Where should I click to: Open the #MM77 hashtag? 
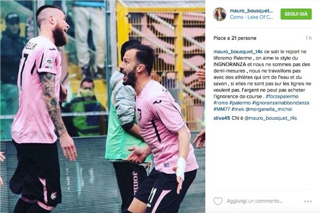tap(222, 109)
